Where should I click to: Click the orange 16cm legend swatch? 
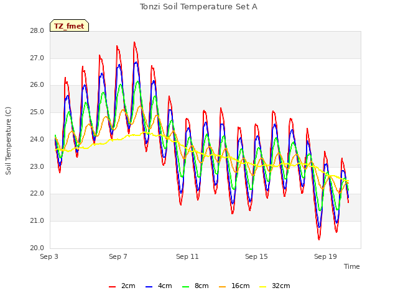(223, 287)
